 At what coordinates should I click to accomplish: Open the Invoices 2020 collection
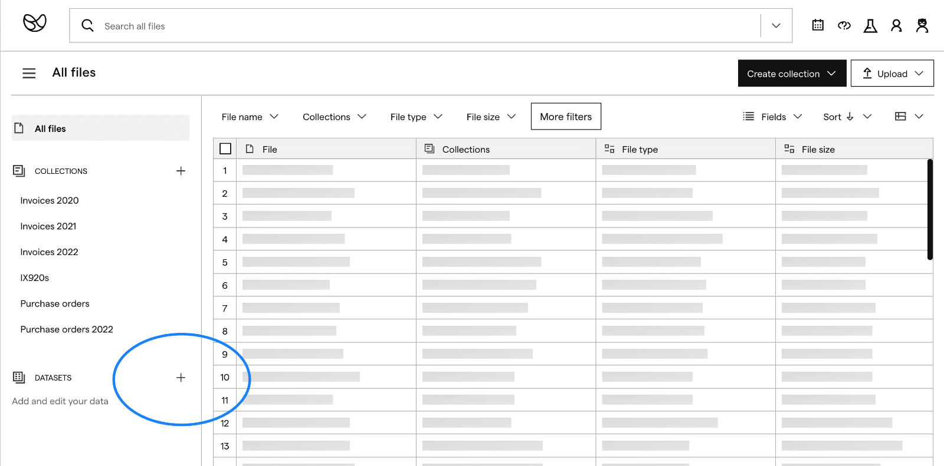(50, 200)
